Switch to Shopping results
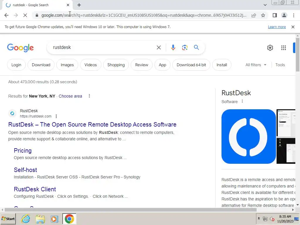 pyautogui.click(x=116, y=65)
